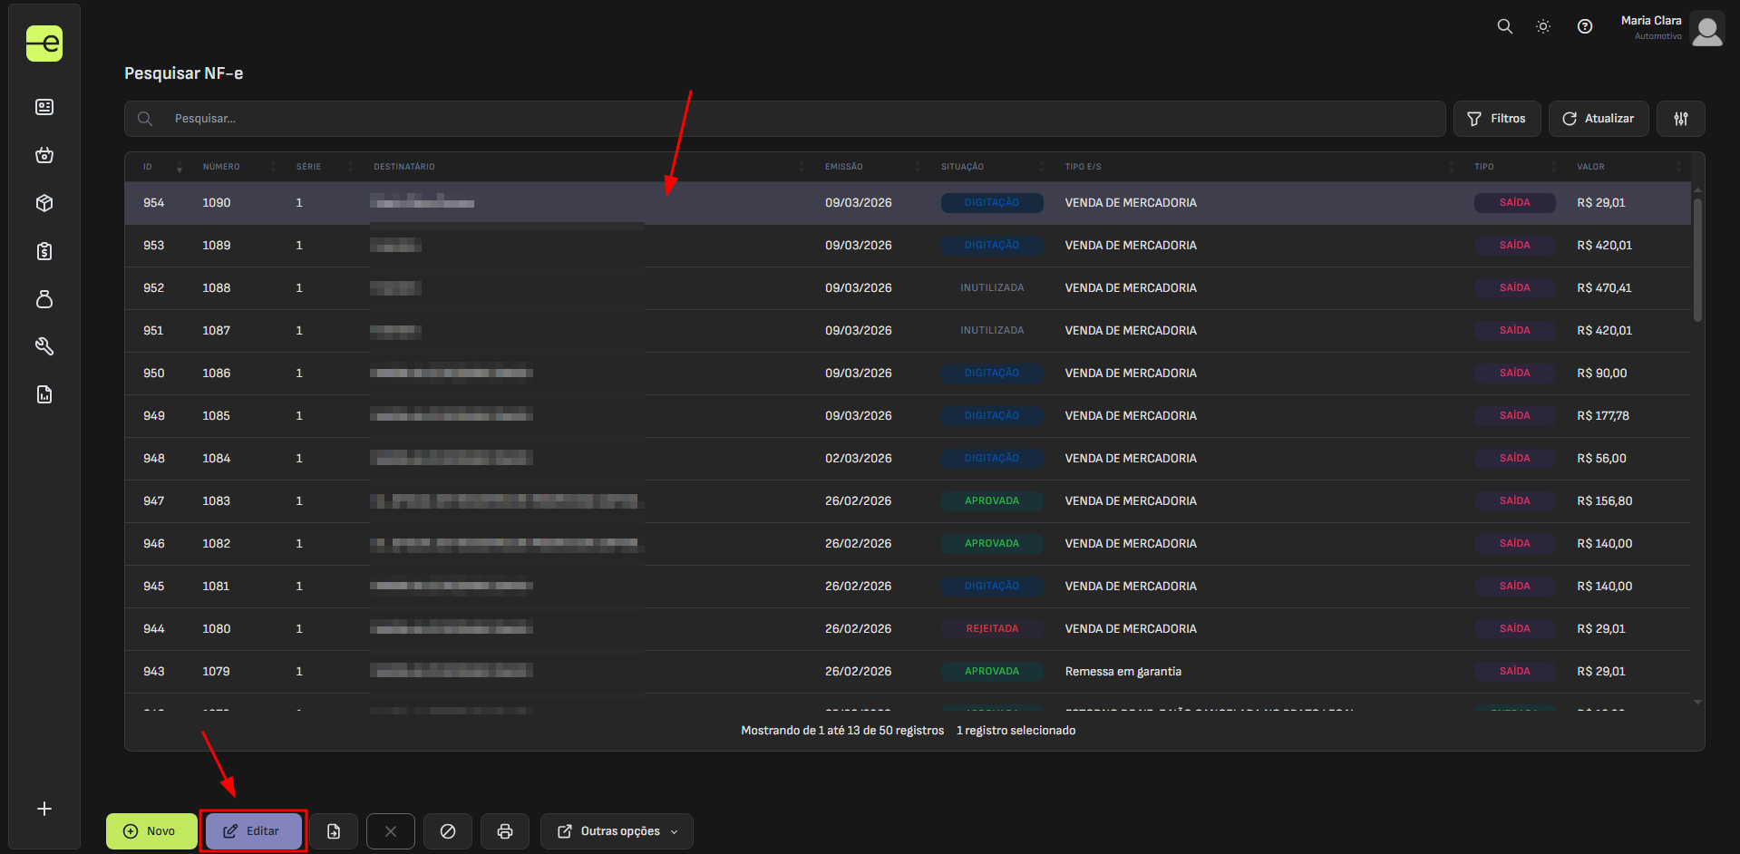Sort the table by Emissão column

(x=844, y=167)
